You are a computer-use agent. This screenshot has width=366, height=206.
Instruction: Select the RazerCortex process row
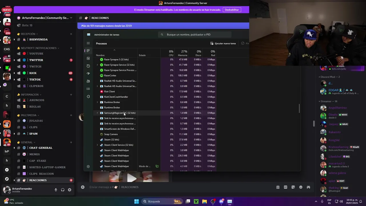[155, 76]
